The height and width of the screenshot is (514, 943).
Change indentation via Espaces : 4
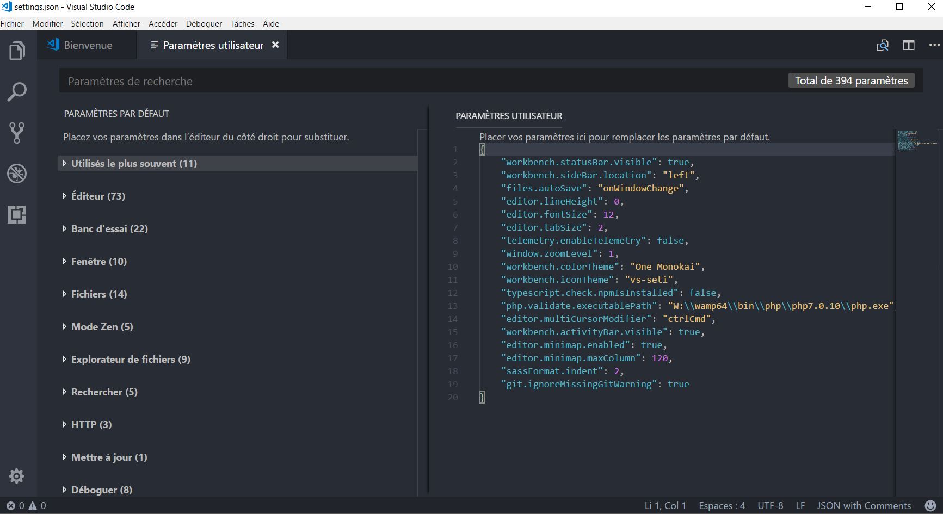click(722, 506)
